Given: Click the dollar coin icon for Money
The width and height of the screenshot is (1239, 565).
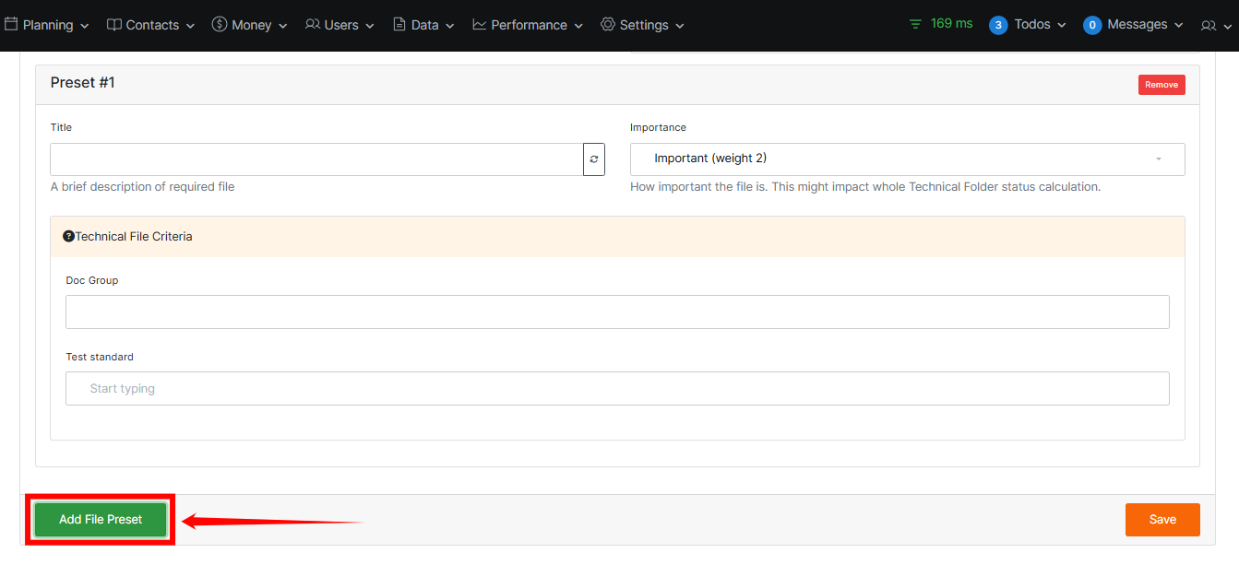Looking at the screenshot, I should tap(220, 25).
